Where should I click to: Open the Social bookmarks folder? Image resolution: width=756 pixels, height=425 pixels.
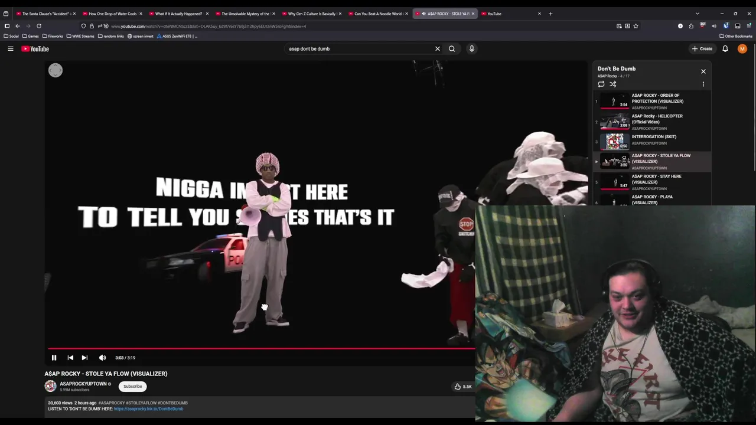(11, 36)
